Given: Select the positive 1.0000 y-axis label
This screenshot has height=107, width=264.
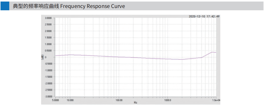Looking at the screenshot, I should [48, 44].
